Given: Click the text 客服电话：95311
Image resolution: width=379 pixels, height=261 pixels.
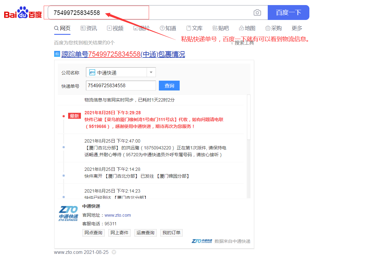Looking at the screenshot, I should click(x=99, y=224).
